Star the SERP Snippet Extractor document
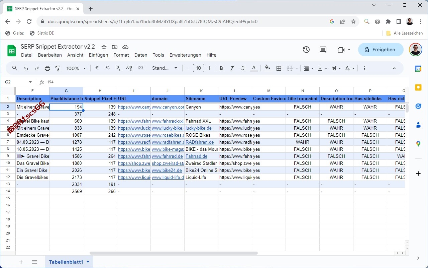Viewport: 428px width, 268px height. (104, 47)
